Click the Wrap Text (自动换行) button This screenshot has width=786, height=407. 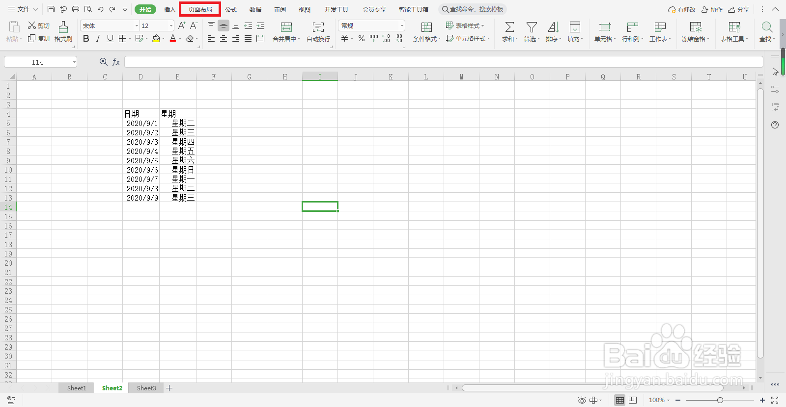[x=318, y=31]
